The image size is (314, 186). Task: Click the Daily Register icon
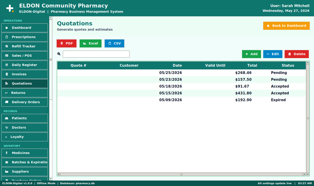tap(7, 65)
